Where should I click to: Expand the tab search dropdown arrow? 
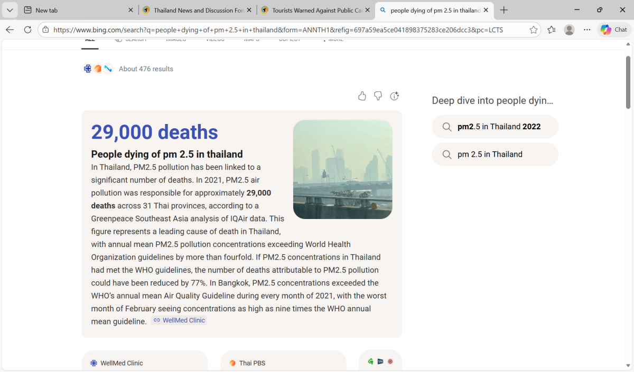(x=10, y=10)
